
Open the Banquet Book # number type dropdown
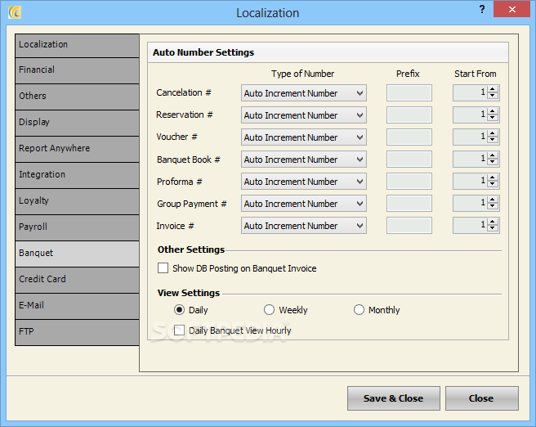(x=304, y=160)
